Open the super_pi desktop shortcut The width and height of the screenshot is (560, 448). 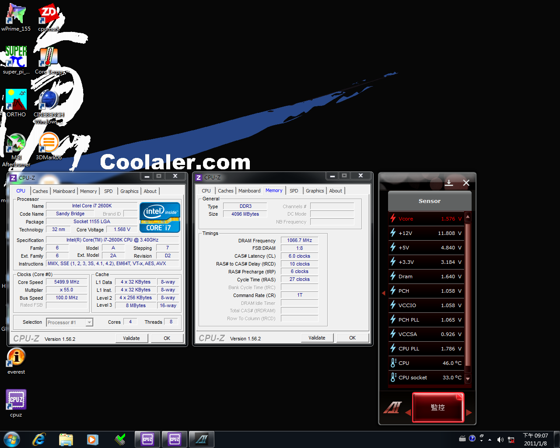pos(16,60)
